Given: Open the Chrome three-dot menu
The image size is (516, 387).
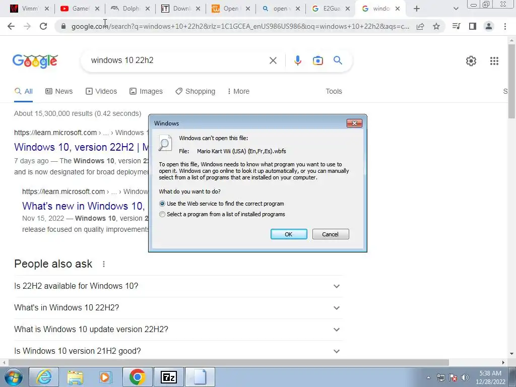Looking at the screenshot, I should [x=505, y=26].
